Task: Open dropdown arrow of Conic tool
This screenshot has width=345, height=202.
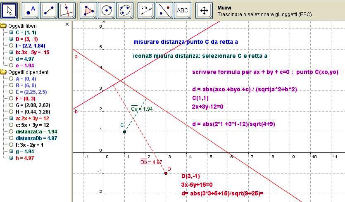Action: click(x=131, y=17)
